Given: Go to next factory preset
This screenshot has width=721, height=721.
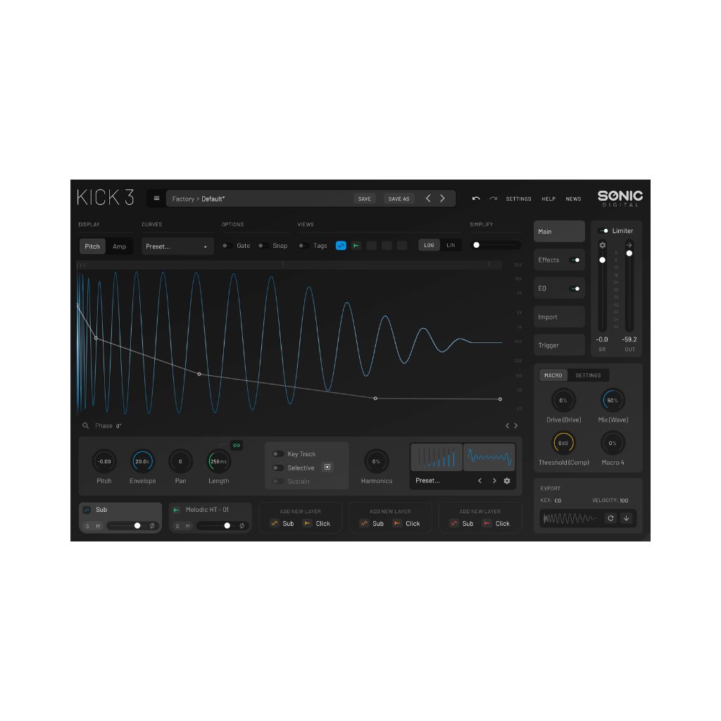Looking at the screenshot, I should click(442, 198).
